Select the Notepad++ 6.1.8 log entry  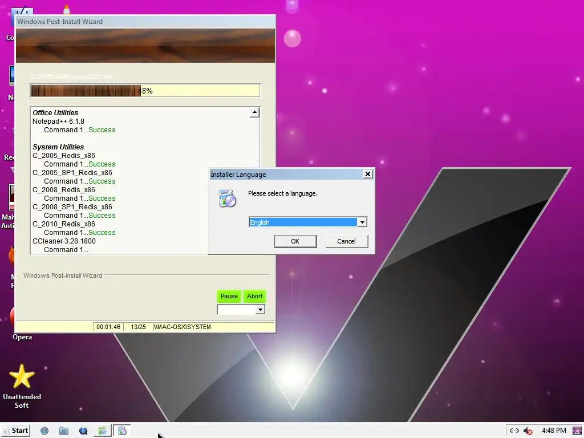coord(59,121)
